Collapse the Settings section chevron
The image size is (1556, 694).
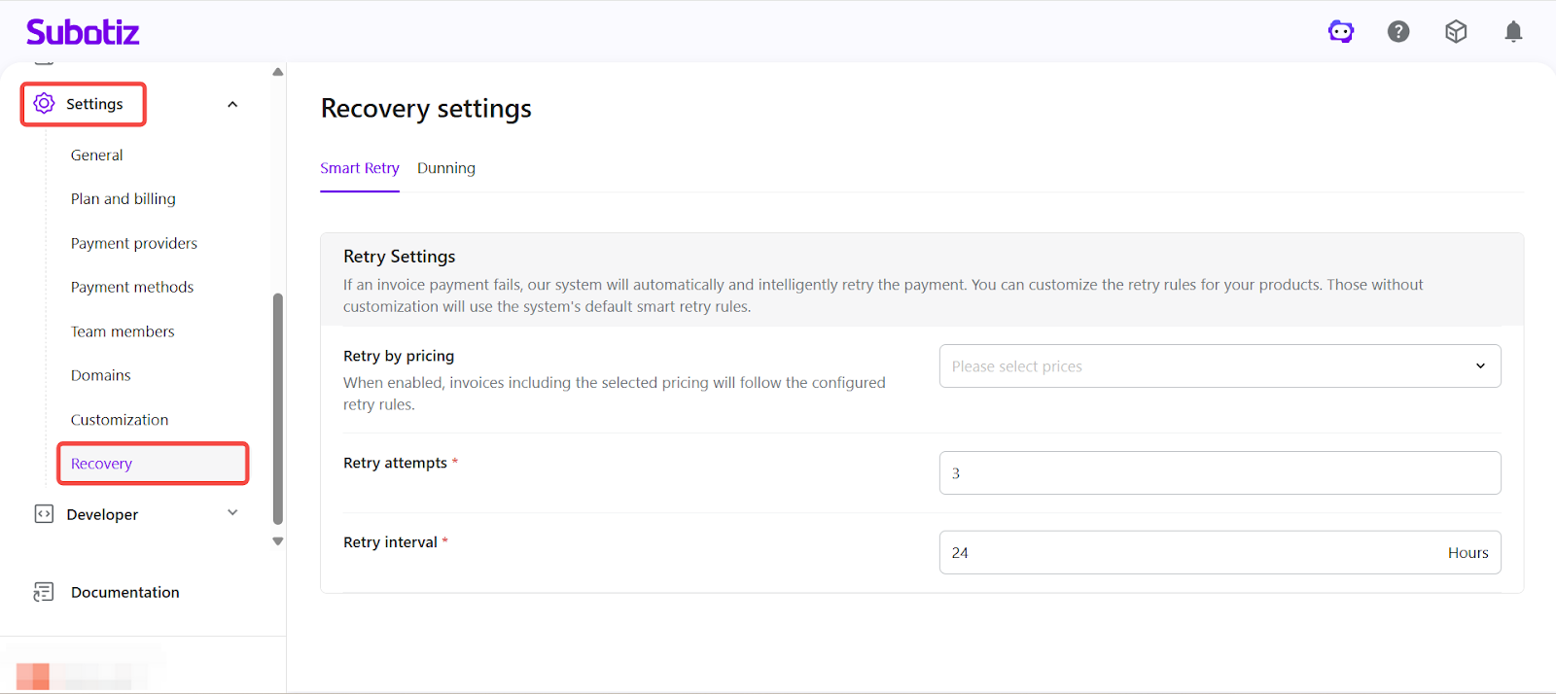[x=232, y=104]
